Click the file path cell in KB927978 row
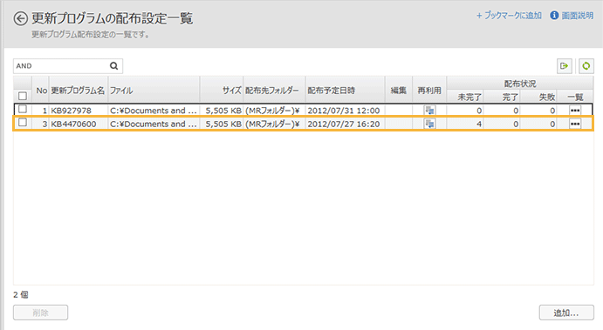 pos(154,111)
